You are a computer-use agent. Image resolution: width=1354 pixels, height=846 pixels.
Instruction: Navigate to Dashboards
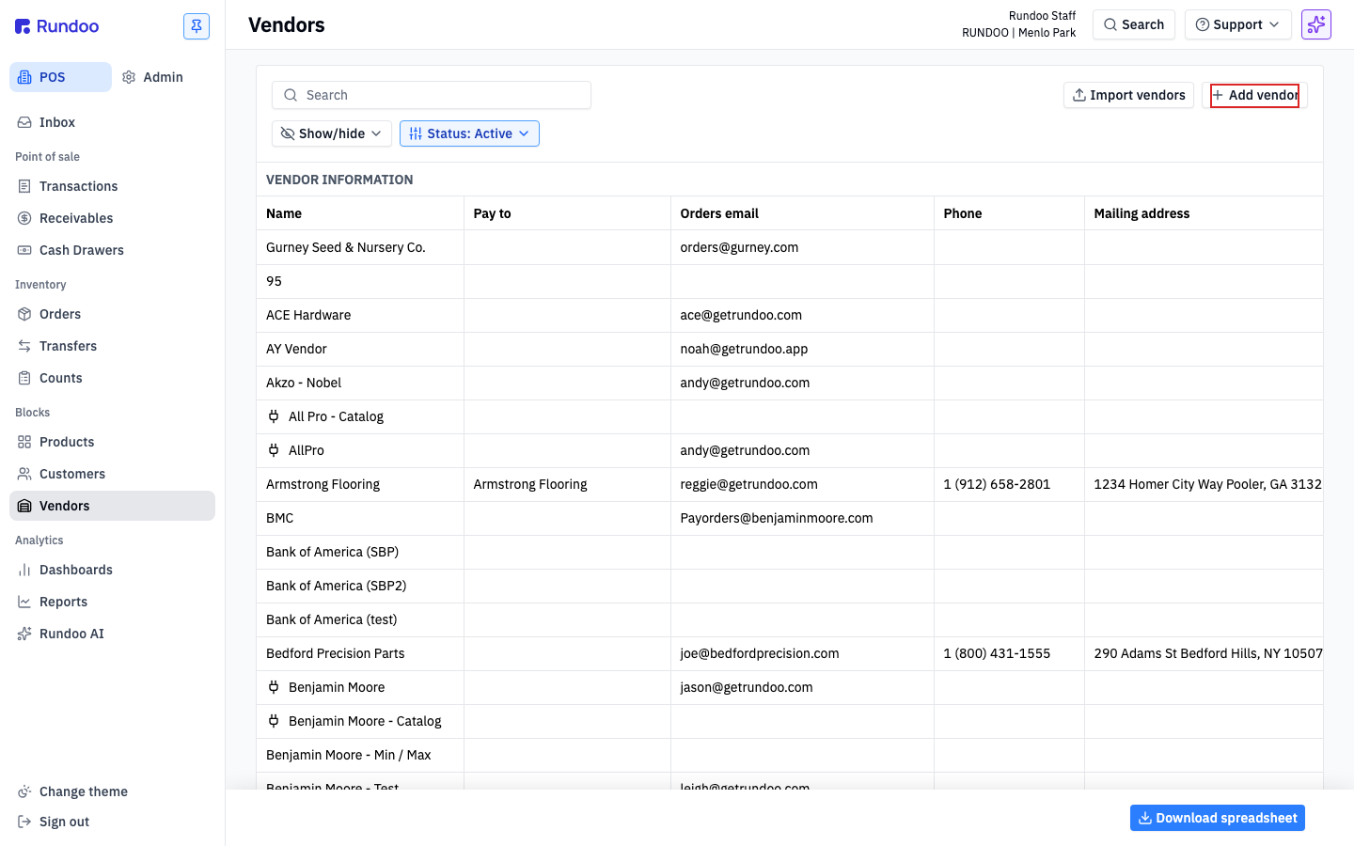coord(112,570)
